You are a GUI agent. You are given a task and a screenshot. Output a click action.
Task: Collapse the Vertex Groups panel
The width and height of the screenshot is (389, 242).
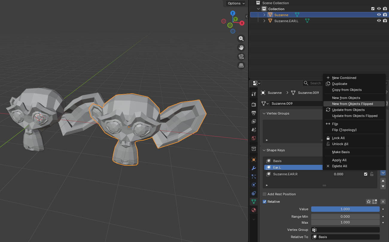(x=264, y=113)
